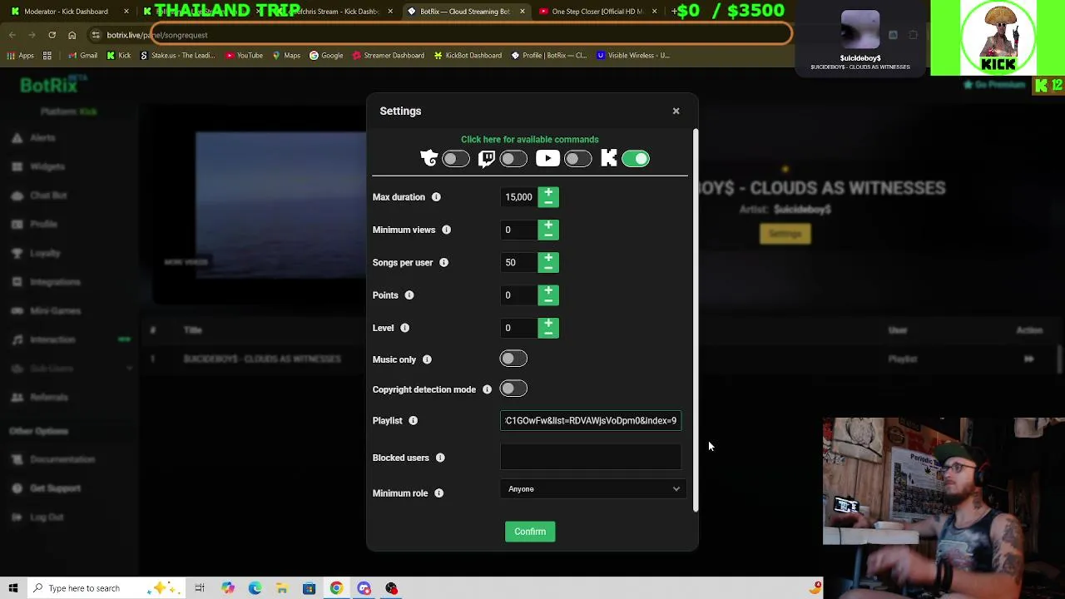The width and height of the screenshot is (1065, 599).
Task: Open the available commands link
Action: (529, 139)
